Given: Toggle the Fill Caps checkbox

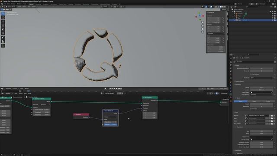Looking at the screenshot, I should click(x=251, y=109).
